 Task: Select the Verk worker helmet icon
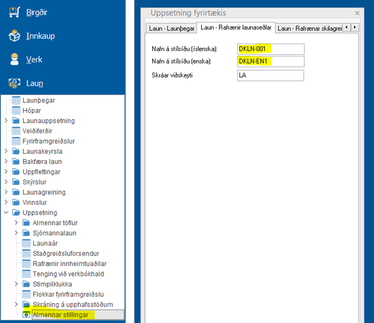[14, 60]
